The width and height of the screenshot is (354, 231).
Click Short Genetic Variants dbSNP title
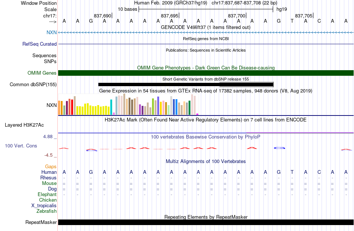(206, 79)
